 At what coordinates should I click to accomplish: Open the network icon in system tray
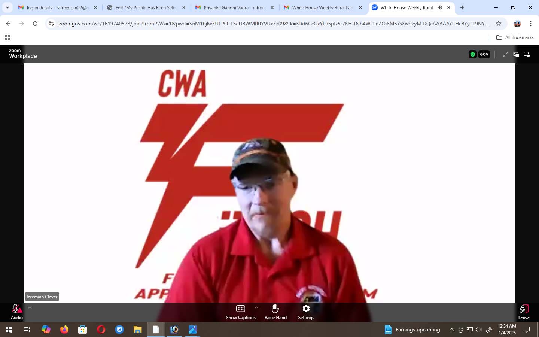point(470,330)
